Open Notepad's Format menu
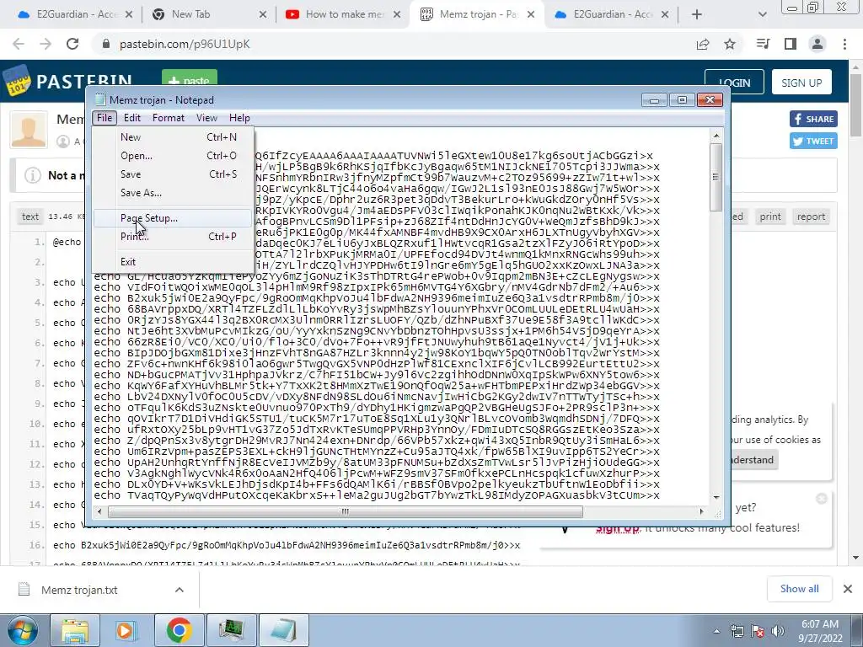The width and height of the screenshot is (863, 647). tap(169, 118)
